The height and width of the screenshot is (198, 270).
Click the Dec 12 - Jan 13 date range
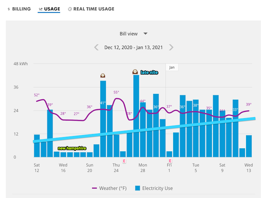tap(134, 48)
